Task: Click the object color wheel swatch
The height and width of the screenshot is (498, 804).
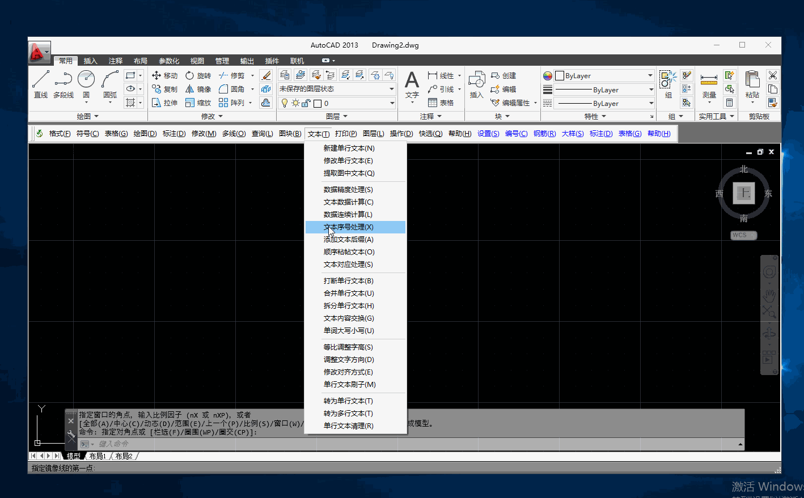Action: click(547, 76)
